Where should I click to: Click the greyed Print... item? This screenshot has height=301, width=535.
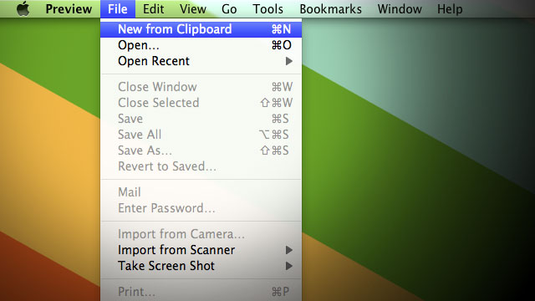[x=201, y=292]
